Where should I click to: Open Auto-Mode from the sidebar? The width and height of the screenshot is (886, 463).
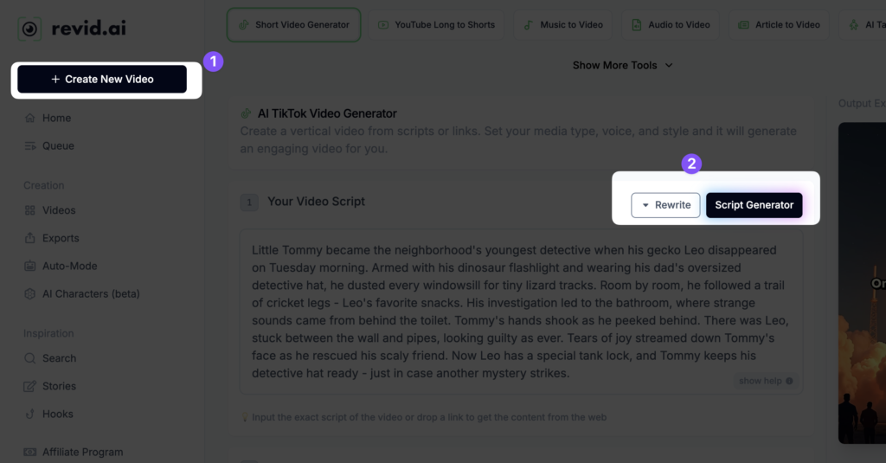69,266
